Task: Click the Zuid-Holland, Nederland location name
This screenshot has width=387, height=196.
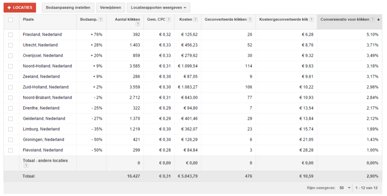Action: [46, 87]
